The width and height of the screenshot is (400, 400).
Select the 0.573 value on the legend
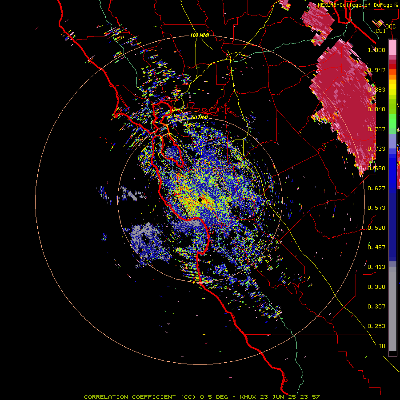click(376, 208)
